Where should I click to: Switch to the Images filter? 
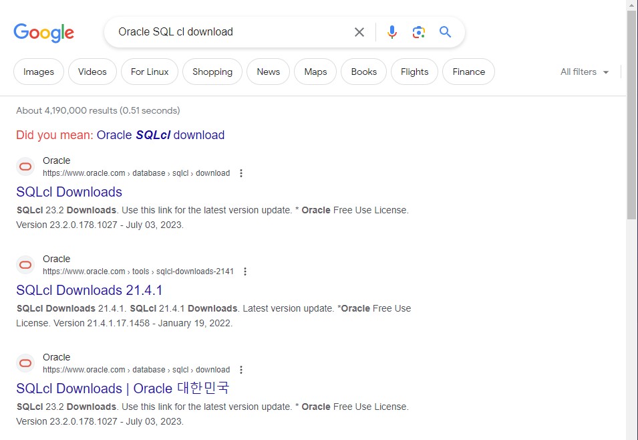click(x=39, y=72)
